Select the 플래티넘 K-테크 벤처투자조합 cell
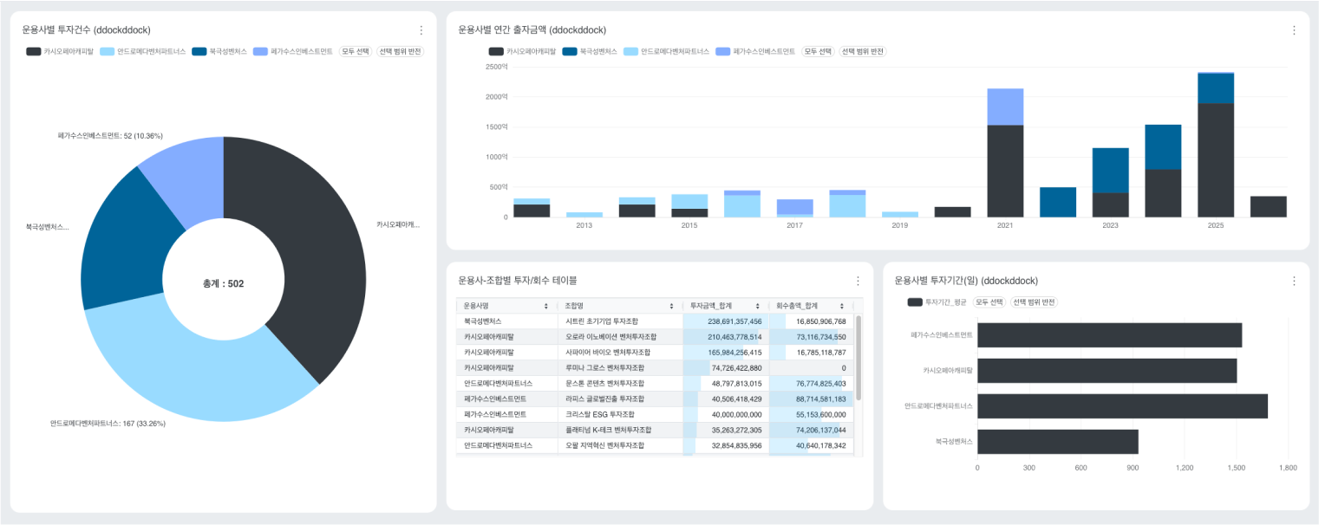Image resolution: width=1319 pixels, height=525 pixels. (620, 430)
